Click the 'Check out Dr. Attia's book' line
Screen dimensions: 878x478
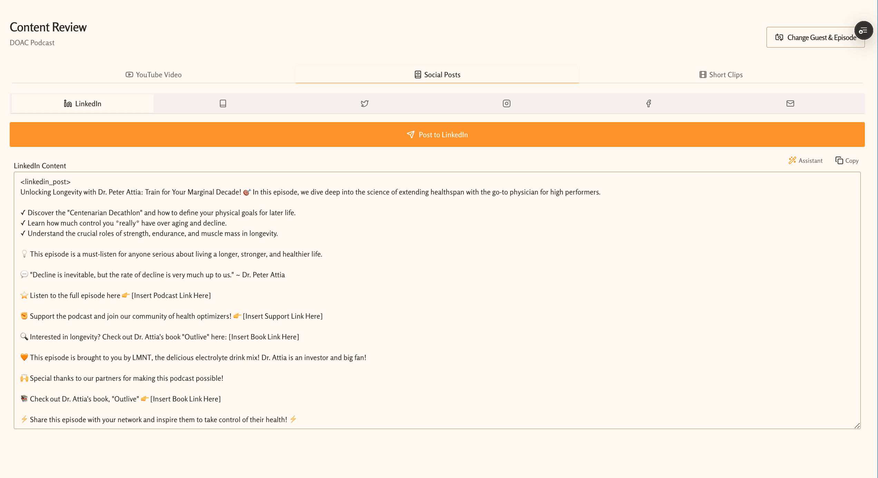tap(120, 399)
